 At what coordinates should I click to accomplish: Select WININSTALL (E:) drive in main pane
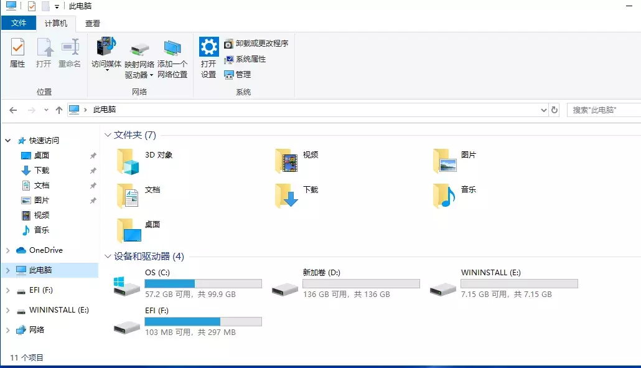click(x=504, y=283)
